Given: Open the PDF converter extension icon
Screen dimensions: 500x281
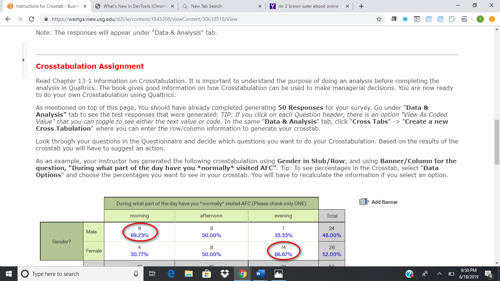Looking at the screenshot, I should [x=464, y=19].
